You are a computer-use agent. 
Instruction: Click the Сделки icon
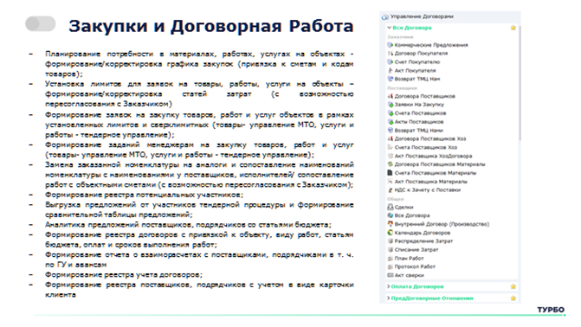[x=390, y=207]
